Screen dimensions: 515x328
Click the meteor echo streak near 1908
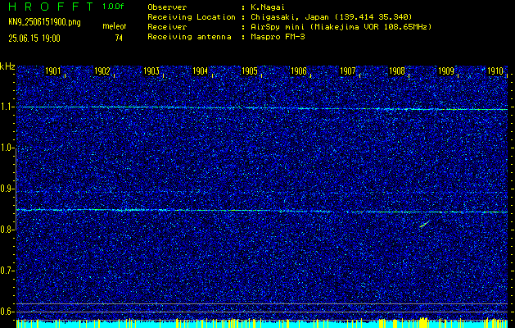click(424, 225)
